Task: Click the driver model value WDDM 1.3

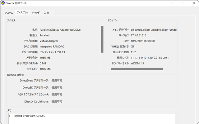Action: click(x=137, y=63)
